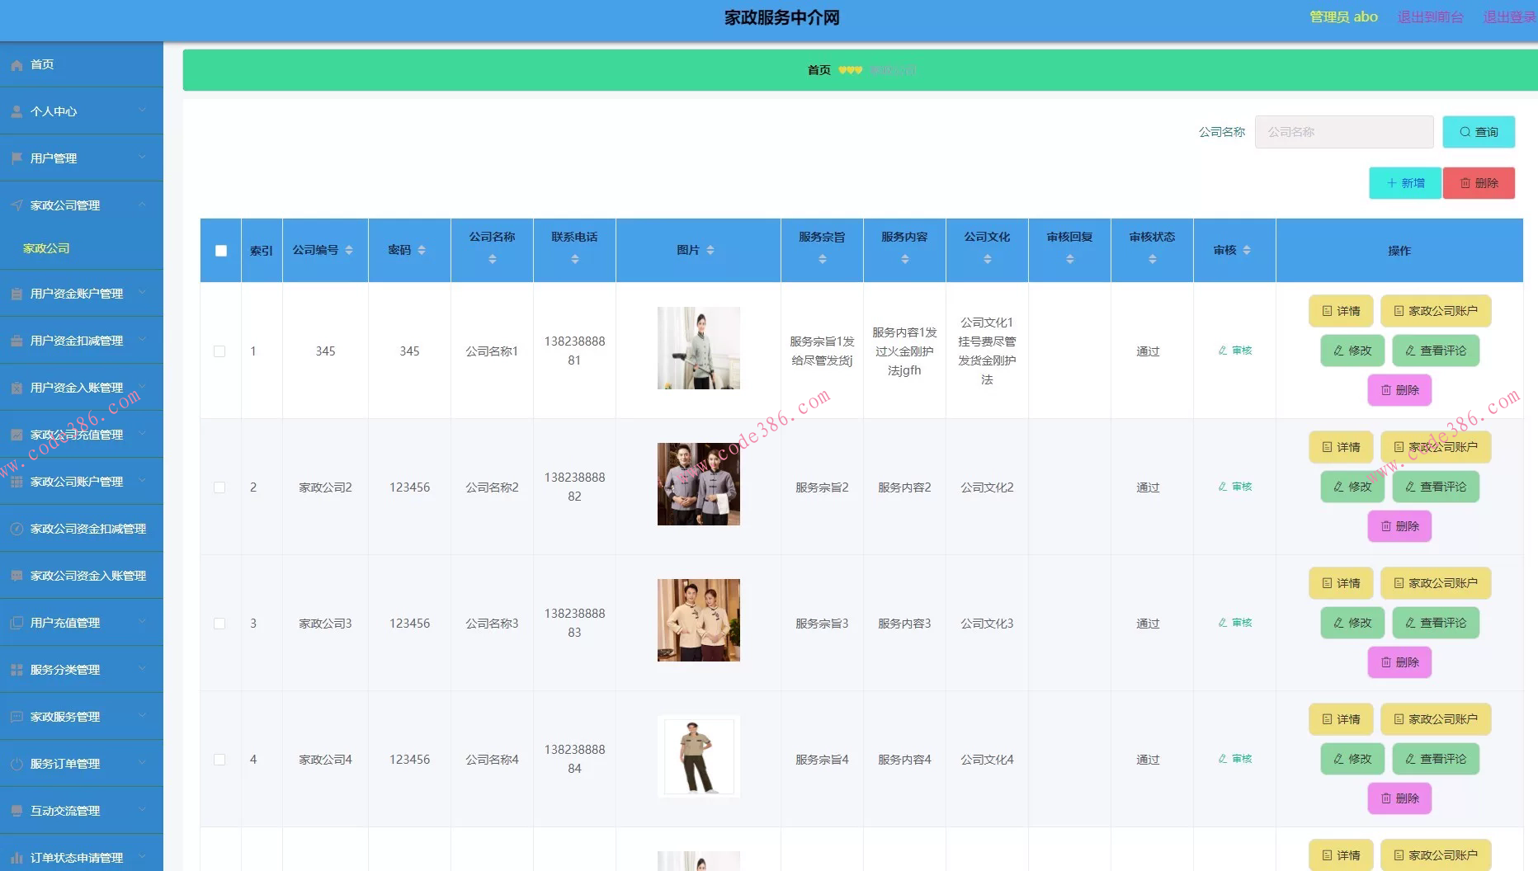Image resolution: width=1538 pixels, height=871 pixels.
Task: Open 家政公司账户 for 公司名称4
Action: (x=1436, y=719)
